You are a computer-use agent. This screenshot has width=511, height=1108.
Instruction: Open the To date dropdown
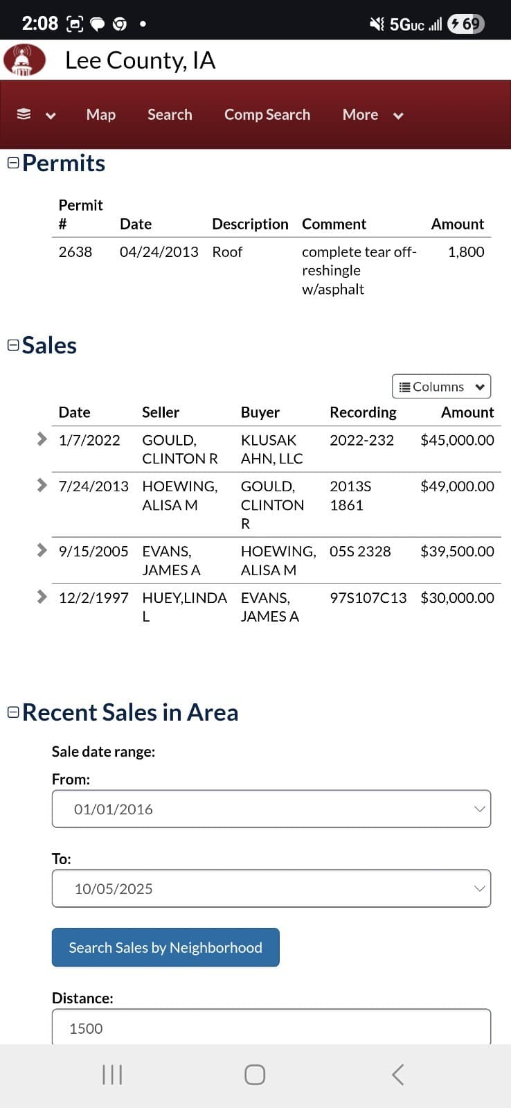pos(271,888)
